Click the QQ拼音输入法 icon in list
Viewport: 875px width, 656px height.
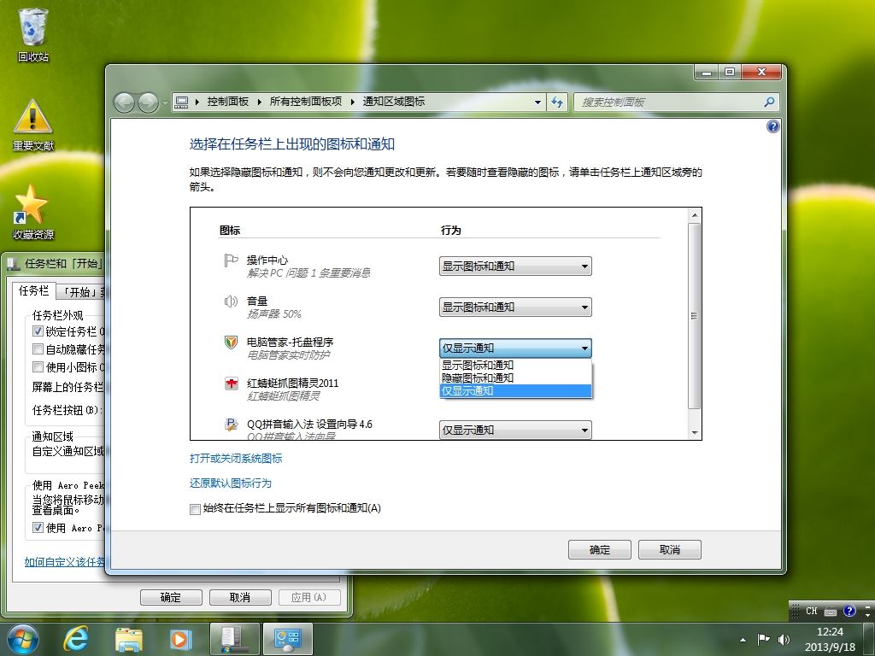pos(231,425)
